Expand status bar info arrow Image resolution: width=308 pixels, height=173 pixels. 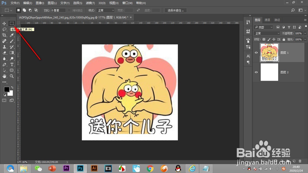[x=67, y=162]
